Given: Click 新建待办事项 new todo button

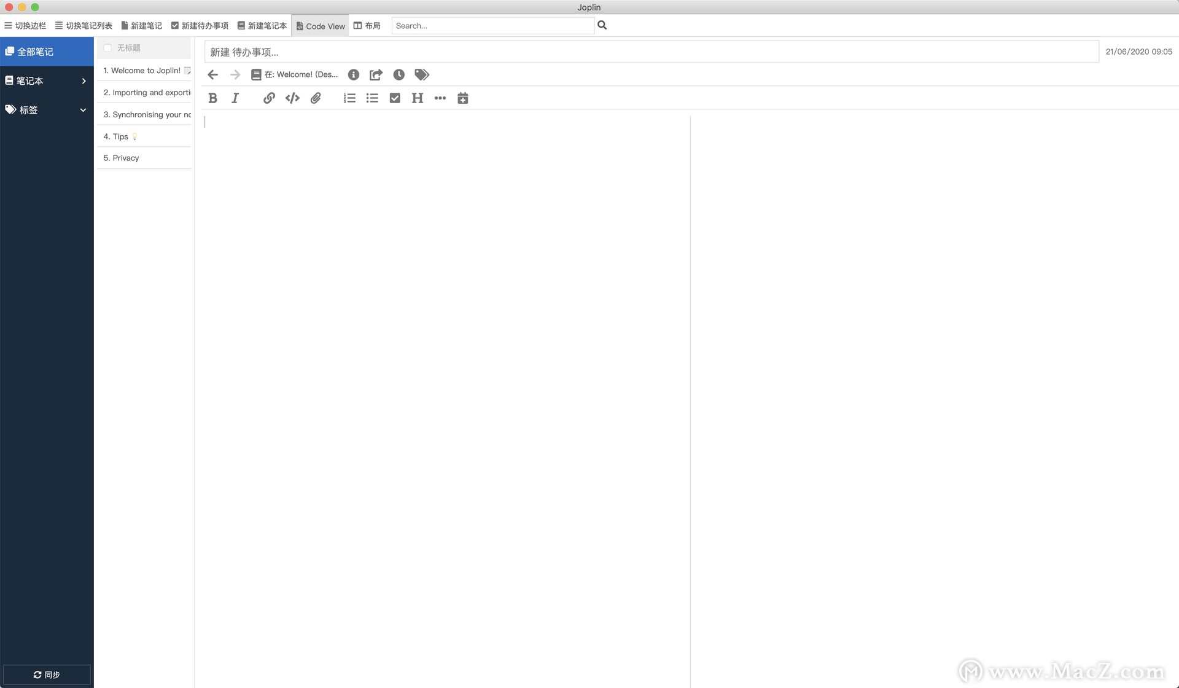Looking at the screenshot, I should click(x=200, y=25).
